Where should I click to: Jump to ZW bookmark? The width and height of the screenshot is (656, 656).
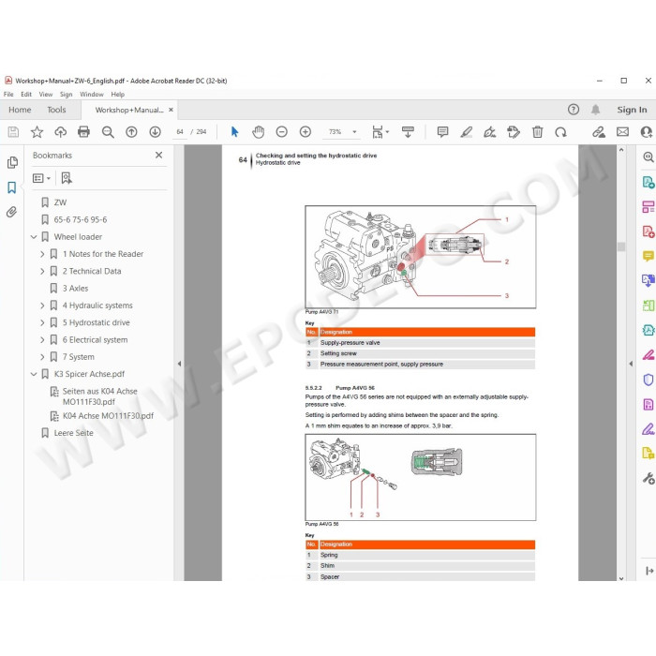click(60, 202)
